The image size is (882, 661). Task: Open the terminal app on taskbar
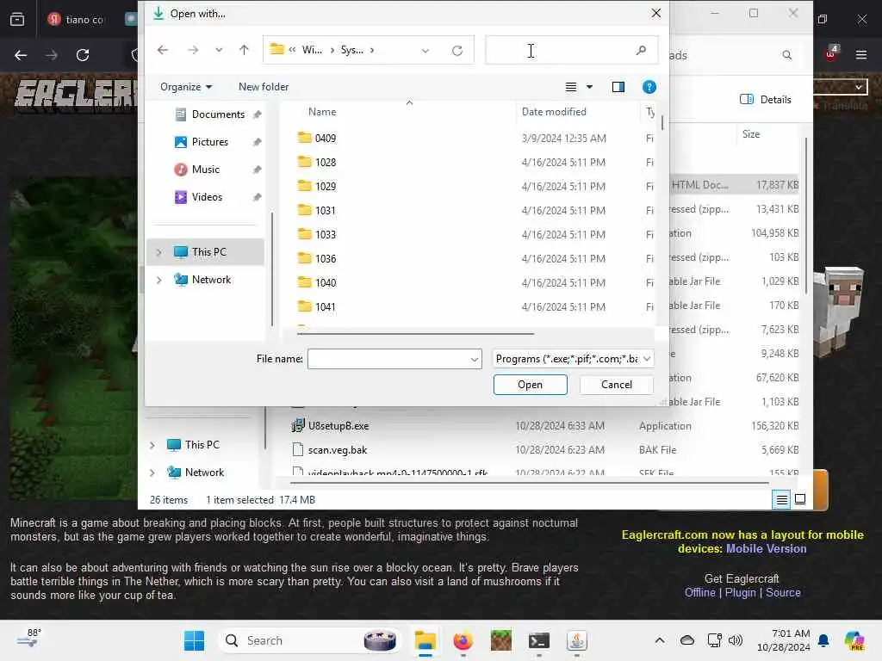click(539, 640)
